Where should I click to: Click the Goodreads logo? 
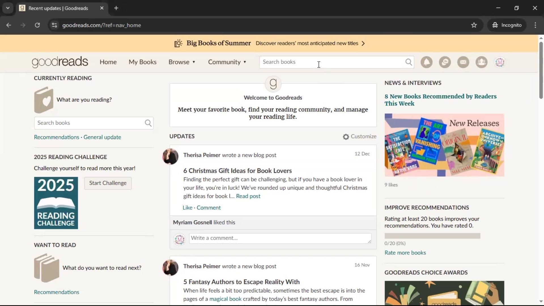pyautogui.click(x=60, y=62)
